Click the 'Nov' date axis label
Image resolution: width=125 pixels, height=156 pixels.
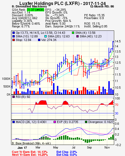click(107, 147)
